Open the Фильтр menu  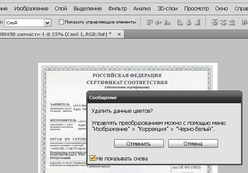pyautogui.click(x=117, y=9)
